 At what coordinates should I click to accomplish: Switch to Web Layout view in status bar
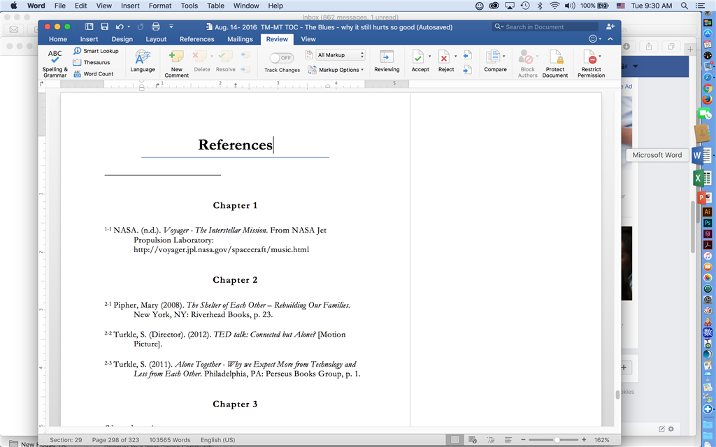coord(473,440)
